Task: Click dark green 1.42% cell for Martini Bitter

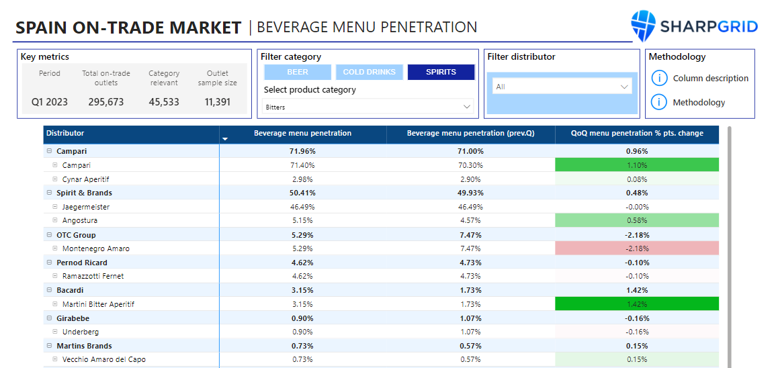Action: pos(638,304)
